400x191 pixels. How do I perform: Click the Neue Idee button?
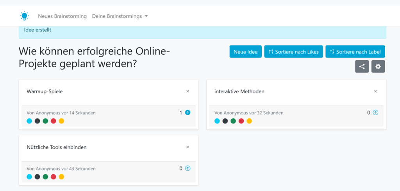click(245, 52)
